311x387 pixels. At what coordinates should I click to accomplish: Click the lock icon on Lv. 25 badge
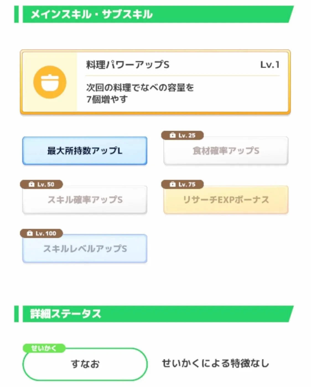pos(173,135)
